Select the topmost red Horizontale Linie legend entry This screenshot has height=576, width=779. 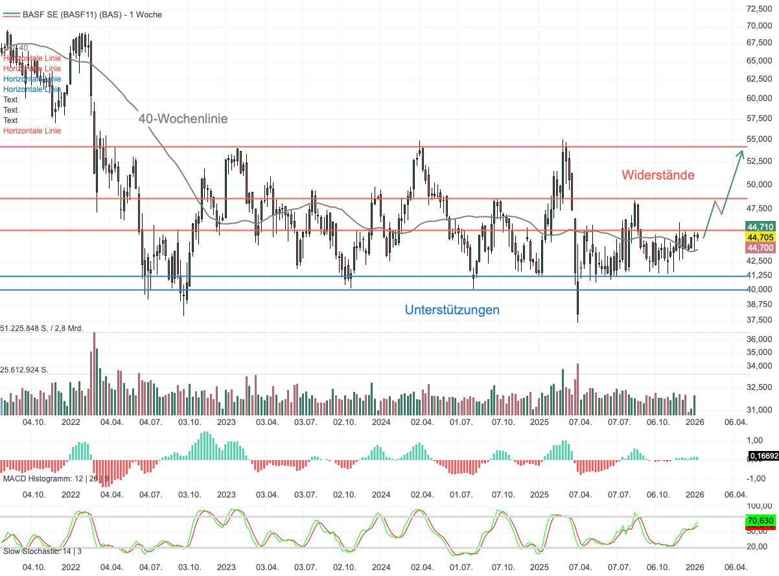pyautogui.click(x=32, y=58)
